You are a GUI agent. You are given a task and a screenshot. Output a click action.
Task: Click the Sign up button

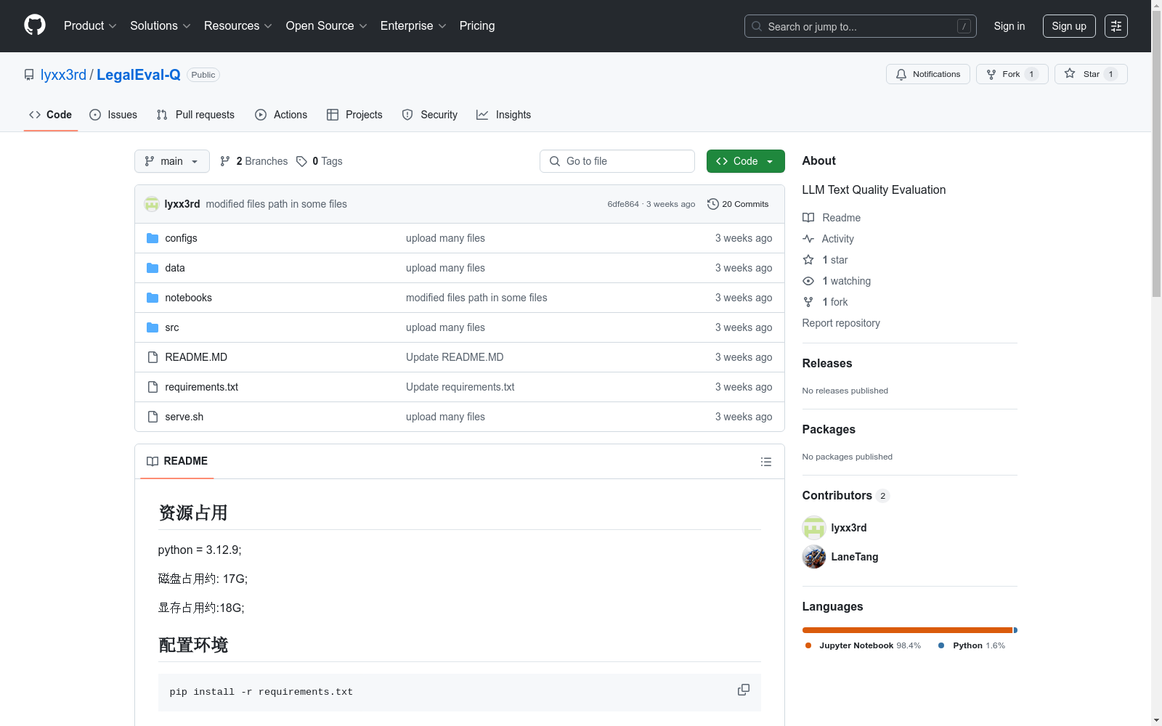click(1069, 26)
